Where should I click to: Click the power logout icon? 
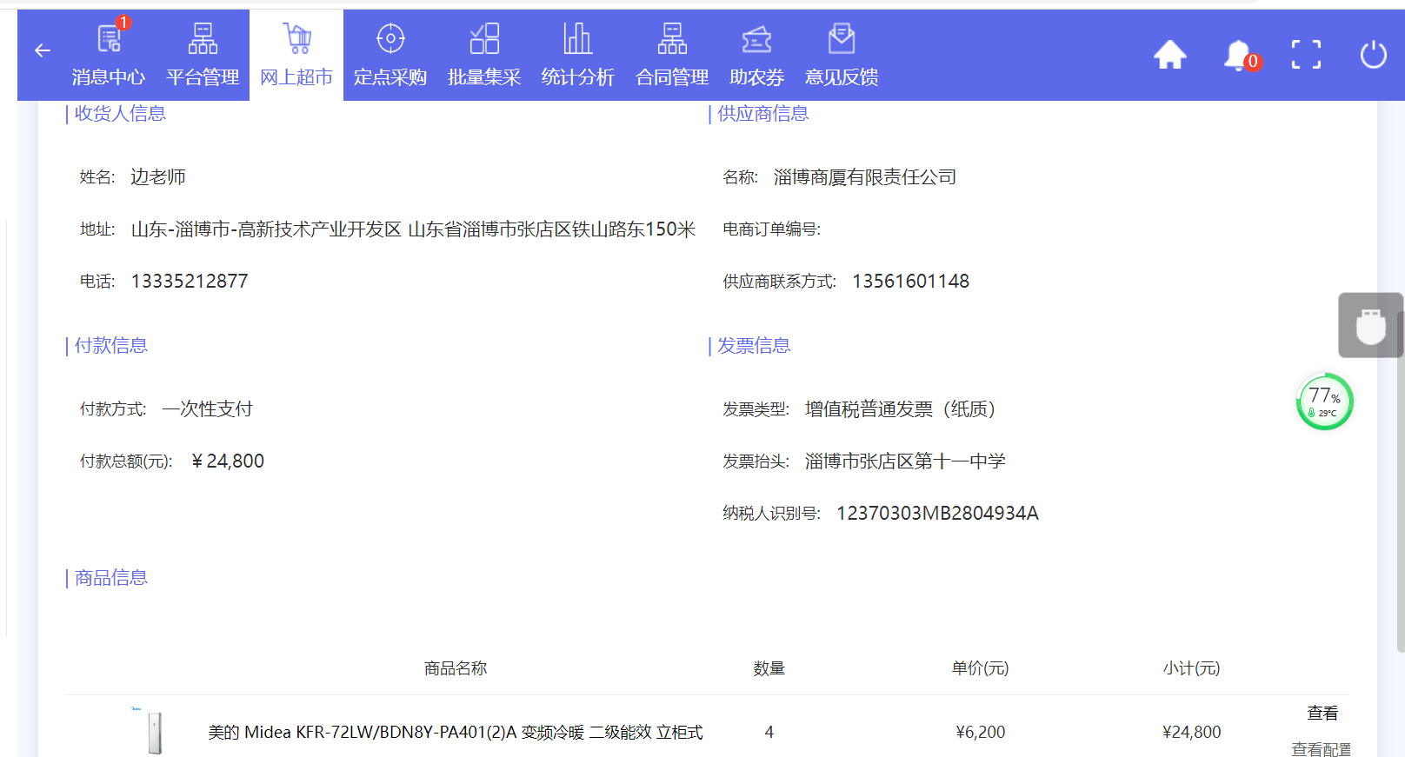[x=1374, y=55]
